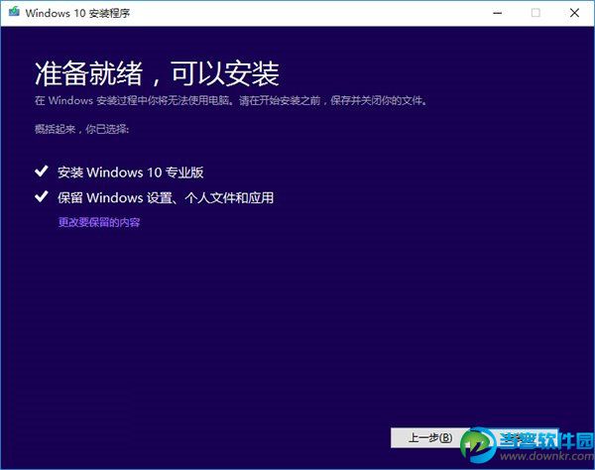Viewport: 595px width, 470px height.
Task: Click the Windows 10 setup title bar icon
Action: pos(14,12)
